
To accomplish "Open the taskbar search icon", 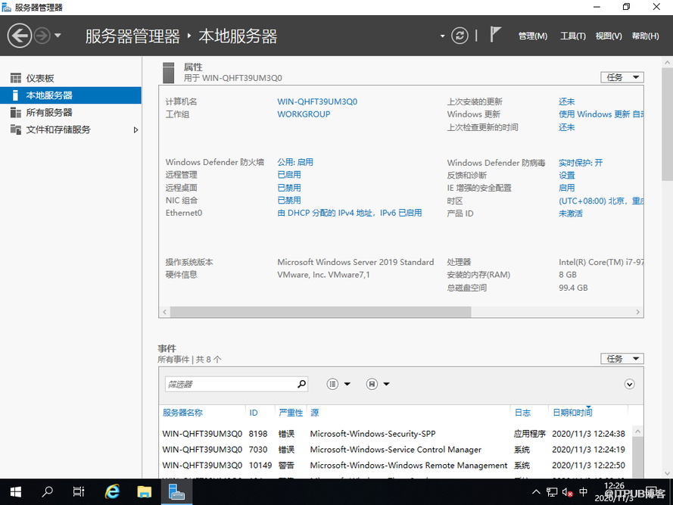I will click(x=47, y=491).
